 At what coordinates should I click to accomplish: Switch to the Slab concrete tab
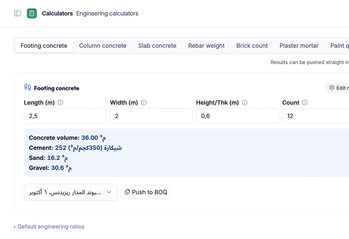[x=157, y=46]
